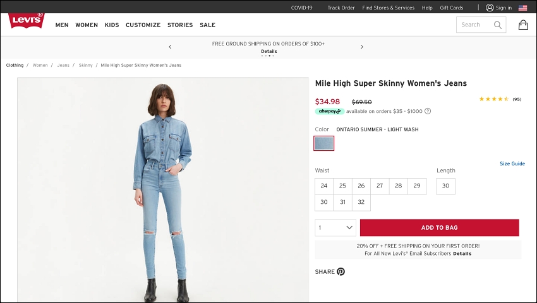Go to previous promo banner arrow
The height and width of the screenshot is (303, 537).
point(170,47)
